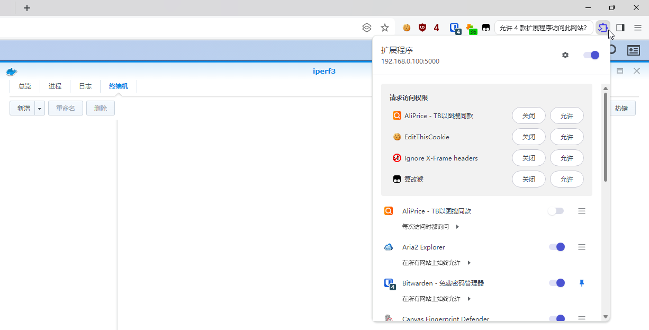Open extension settings gear icon
The height and width of the screenshot is (330, 649).
tap(565, 55)
